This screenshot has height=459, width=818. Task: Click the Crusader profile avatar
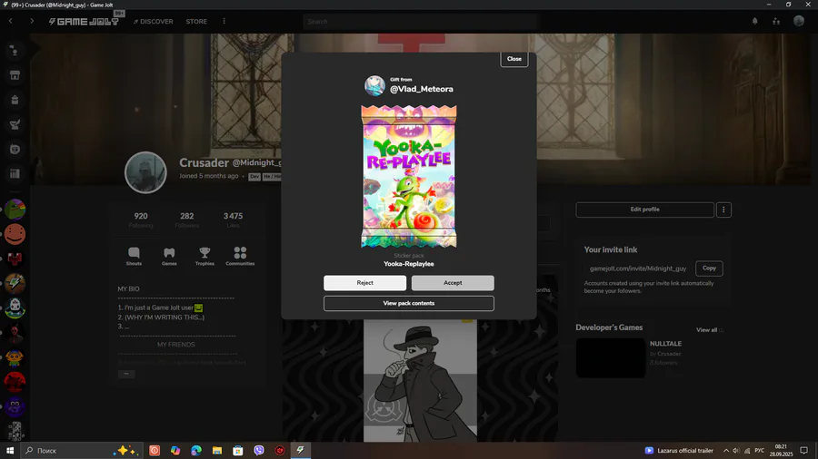pos(145,172)
